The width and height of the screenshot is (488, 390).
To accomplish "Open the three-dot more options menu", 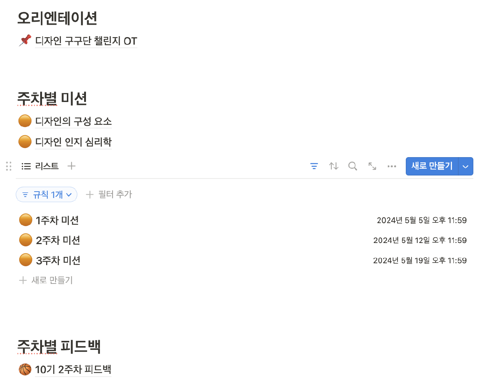I will coord(392,166).
